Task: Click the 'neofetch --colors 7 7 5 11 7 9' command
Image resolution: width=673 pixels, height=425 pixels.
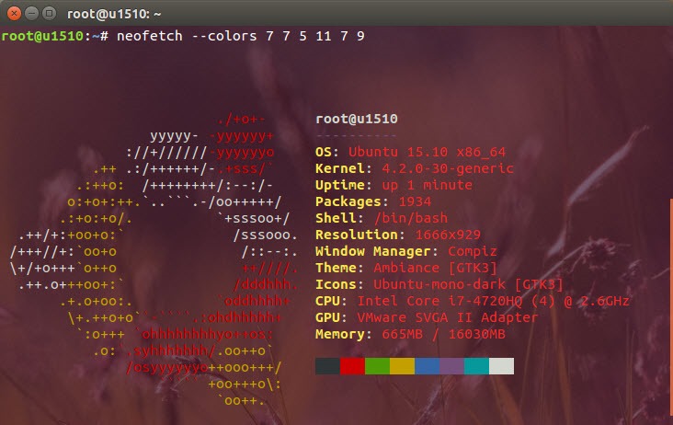Action: [241, 36]
